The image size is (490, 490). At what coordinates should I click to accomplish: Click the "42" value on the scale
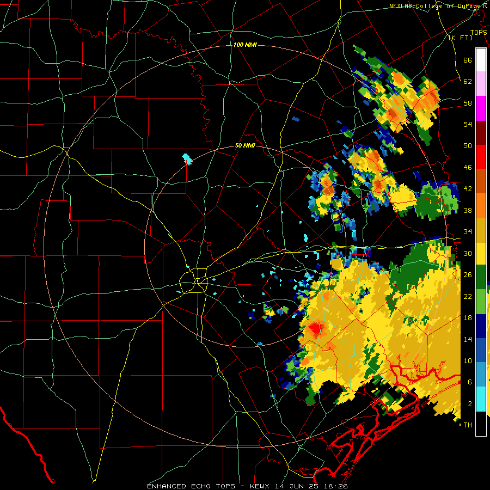pyautogui.click(x=468, y=189)
